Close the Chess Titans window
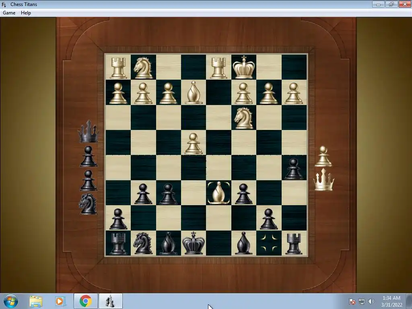 point(405,4)
